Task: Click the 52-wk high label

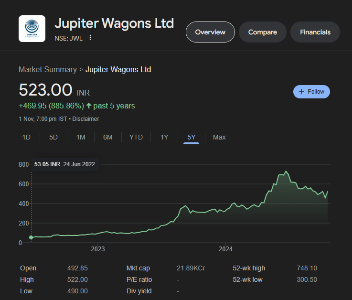Action: [x=249, y=268]
